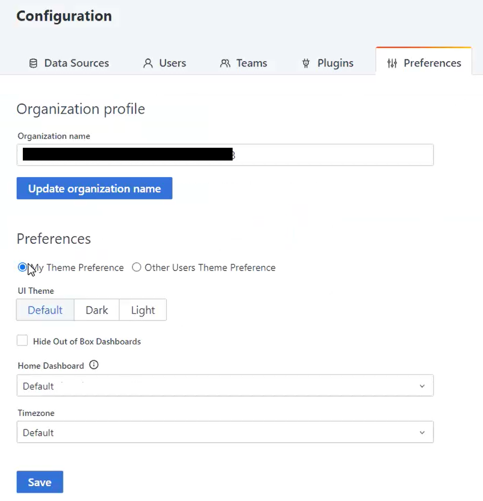
Task: Select Other Users Theme Preference radio
Action: click(136, 267)
